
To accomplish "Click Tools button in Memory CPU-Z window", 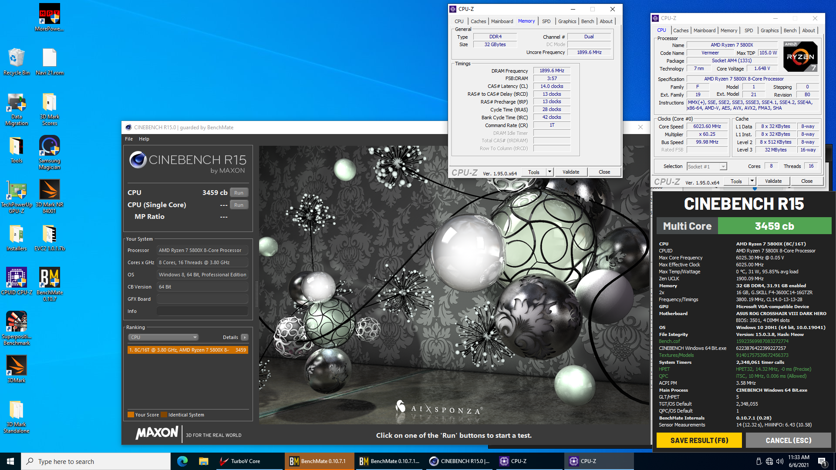I will (x=534, y=172).
